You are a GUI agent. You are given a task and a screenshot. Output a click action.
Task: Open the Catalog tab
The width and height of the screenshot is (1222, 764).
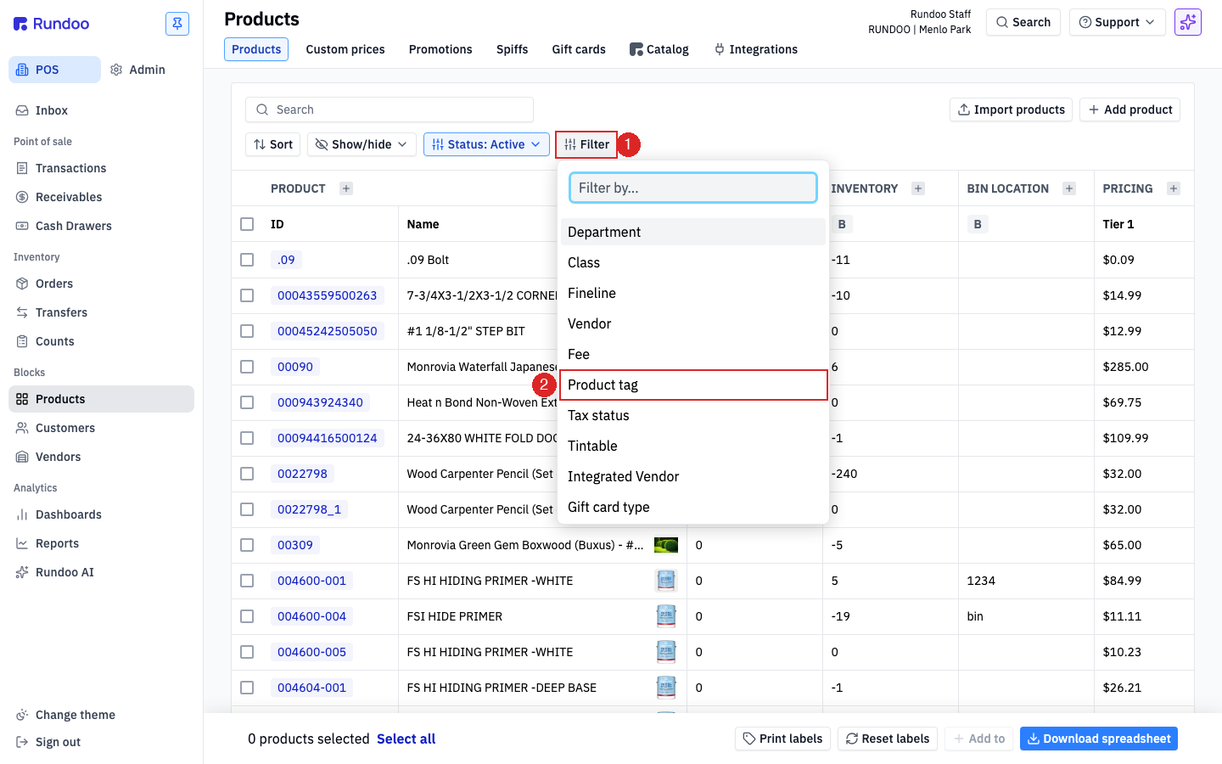[659, 49]
